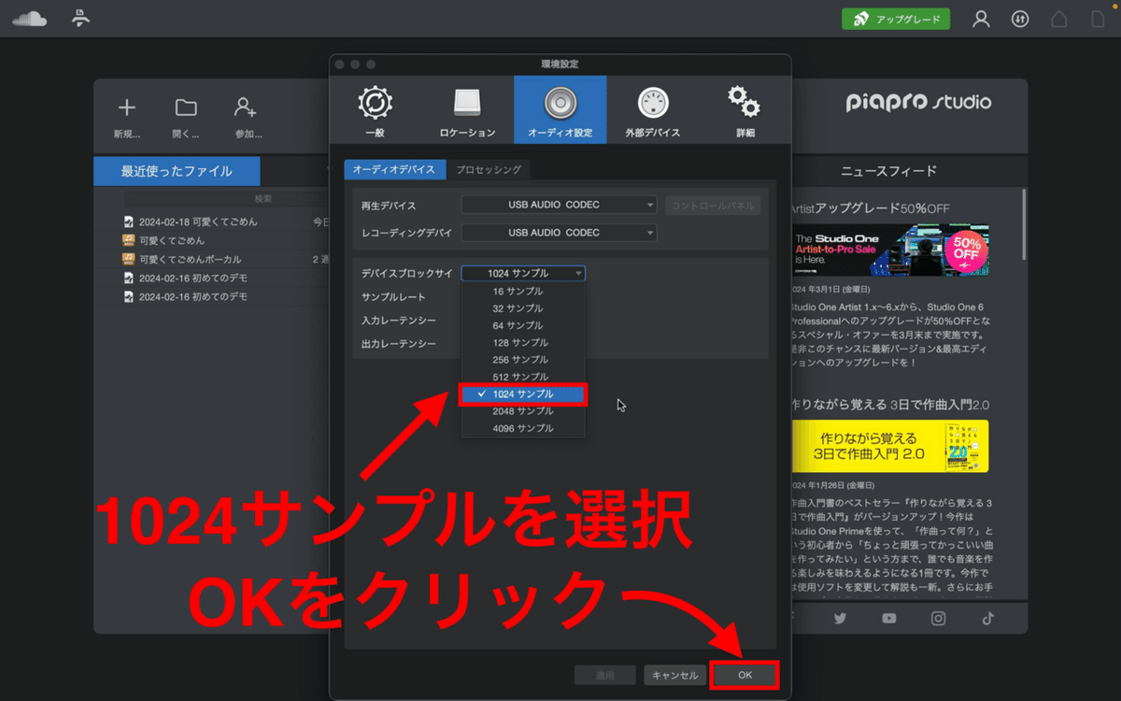The width and height of the screenshot is (1121, 701).
Task: Open the SoundCloud icon in top bar
Action: [x=29, y=19]
